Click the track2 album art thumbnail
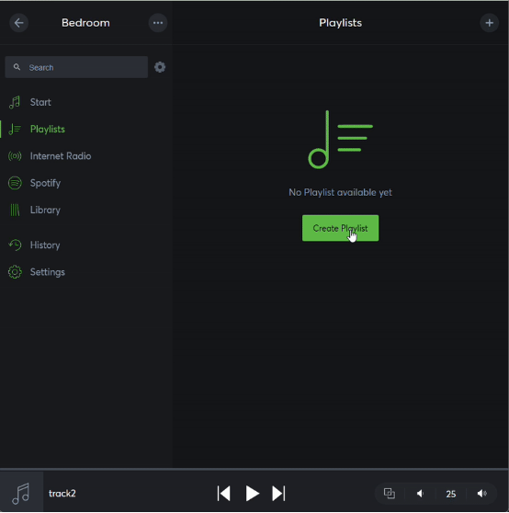The height and width of the screenshot is (513, 509). coord(21,493)
